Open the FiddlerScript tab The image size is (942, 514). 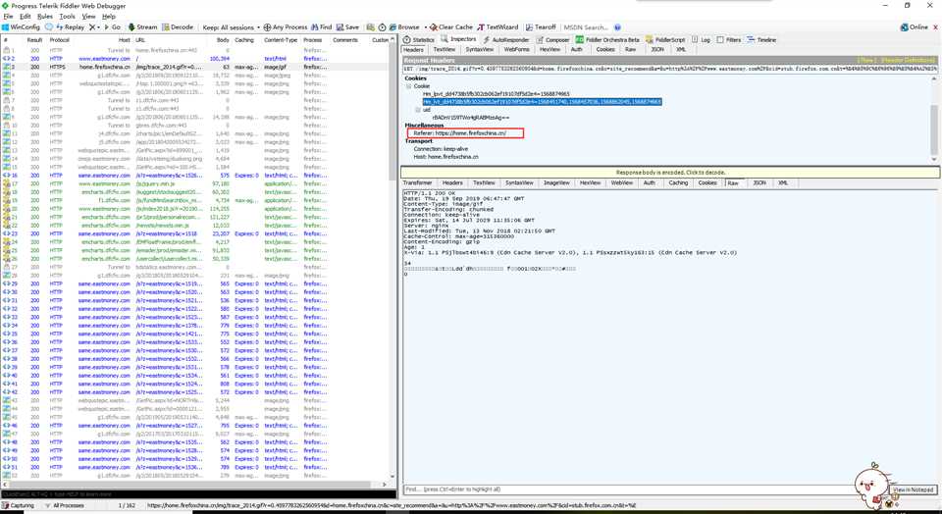pyautogui.click(x=665, y=40)
